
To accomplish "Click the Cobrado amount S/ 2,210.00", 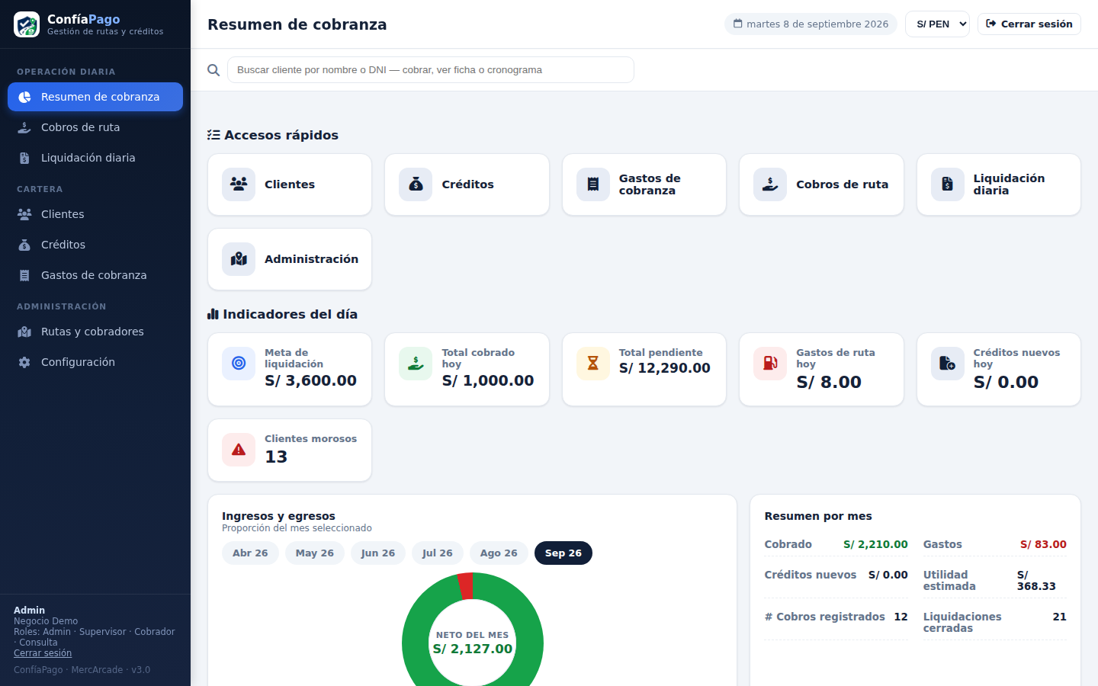I will point(875,544).
